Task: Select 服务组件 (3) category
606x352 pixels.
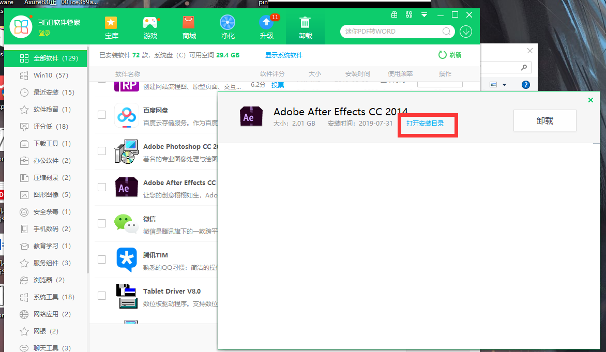Action: [x=46, y=263]
